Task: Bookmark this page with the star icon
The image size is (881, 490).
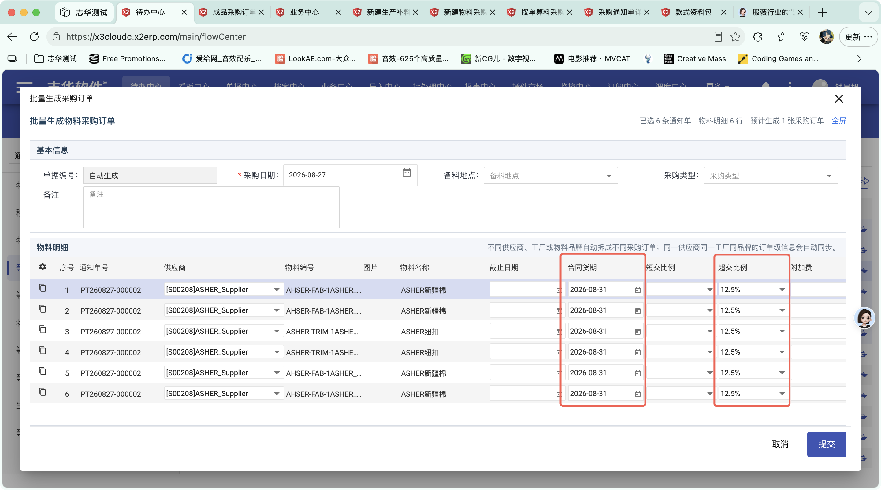Action: [x=735, y=37]
